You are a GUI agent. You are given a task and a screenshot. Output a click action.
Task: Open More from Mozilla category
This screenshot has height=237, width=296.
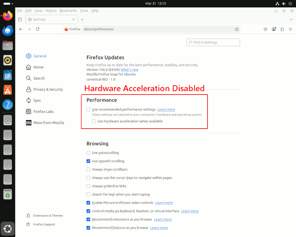click(x=45, y=123)
